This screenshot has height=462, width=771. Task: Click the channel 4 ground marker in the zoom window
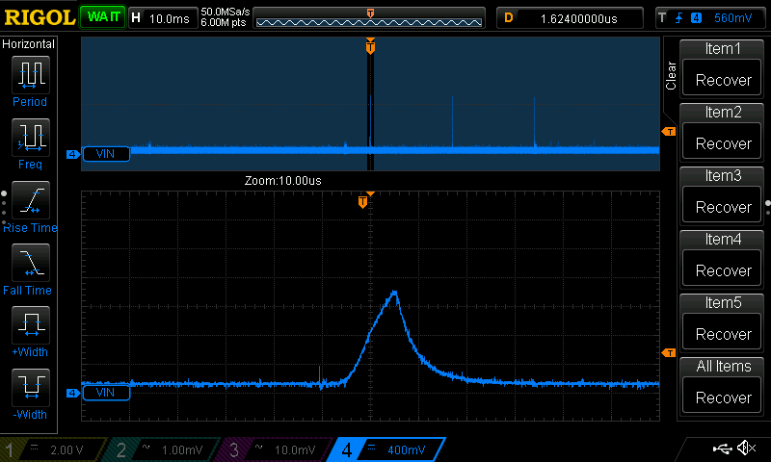pyautogui.click(x=73, y=393)
